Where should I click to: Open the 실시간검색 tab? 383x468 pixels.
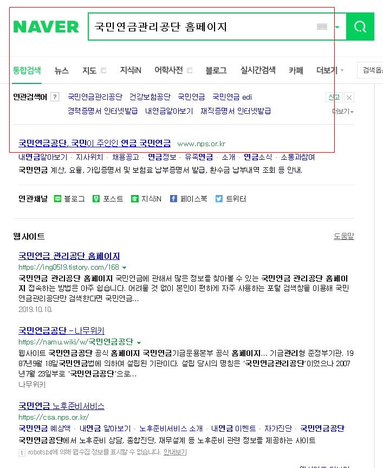(258, 70)
